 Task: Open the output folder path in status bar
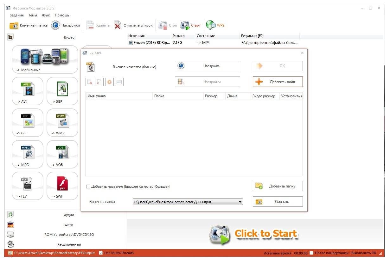(x=54, y=253)
